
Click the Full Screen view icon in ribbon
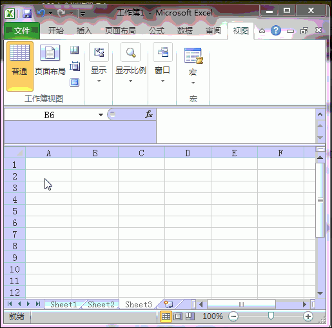tap(75, 82)
